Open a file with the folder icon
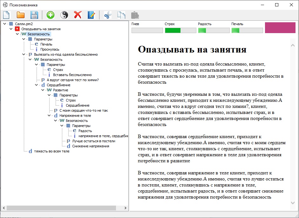This screenshot has height=218, width=299. point(21,15)
